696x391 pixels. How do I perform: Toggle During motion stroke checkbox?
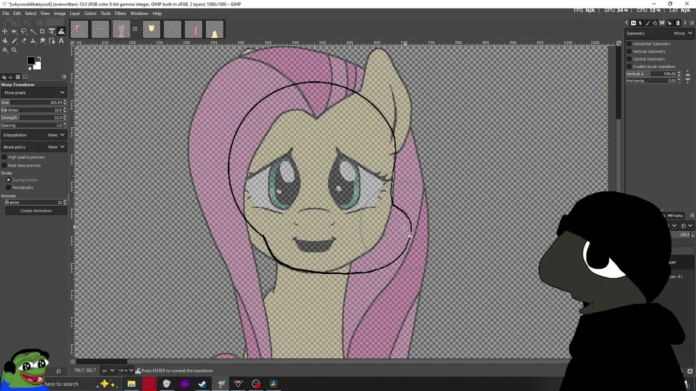[8, 180]
